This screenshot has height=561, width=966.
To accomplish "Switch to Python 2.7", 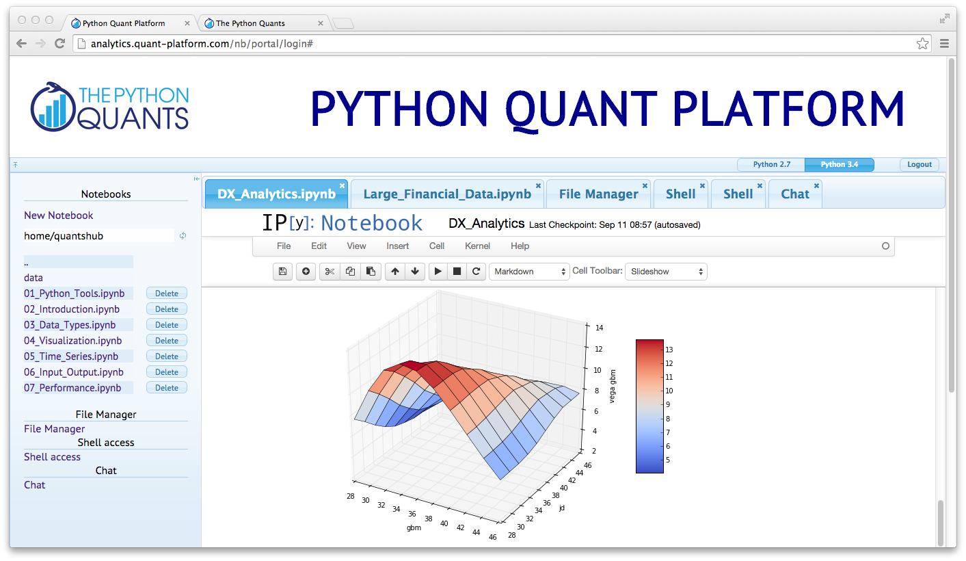I will pyautogui.click(x=771, y=165).
